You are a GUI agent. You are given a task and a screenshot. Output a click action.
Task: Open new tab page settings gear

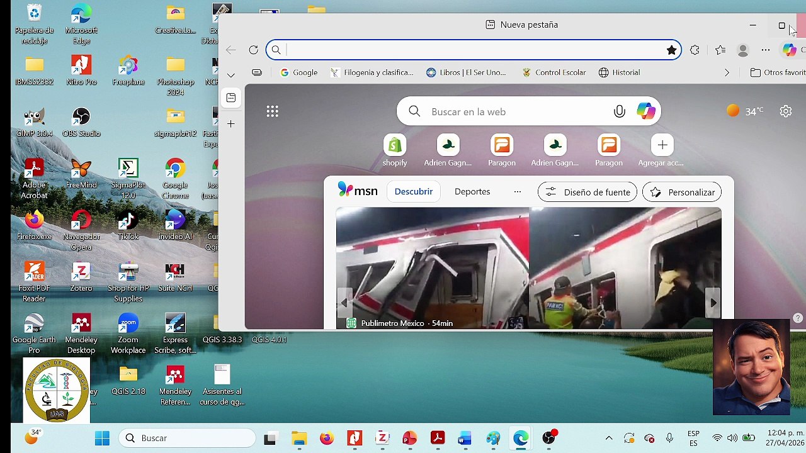(786, 111)
